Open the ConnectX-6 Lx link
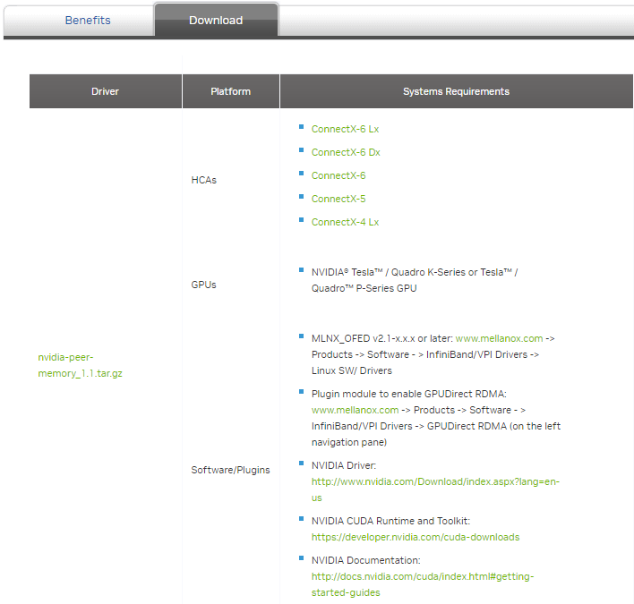The image size is (634, 604). point(345,129)
